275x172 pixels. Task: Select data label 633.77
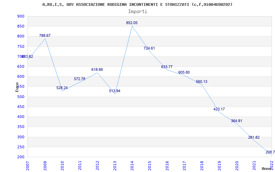(167, 67)
